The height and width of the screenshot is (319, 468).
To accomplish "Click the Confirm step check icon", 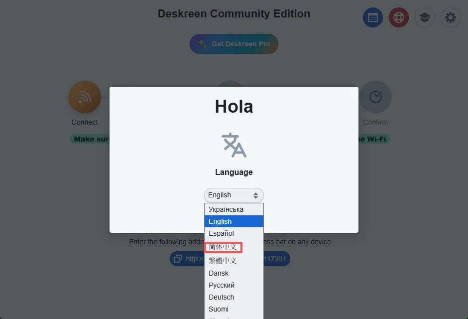I will click(x=375, y=97).
